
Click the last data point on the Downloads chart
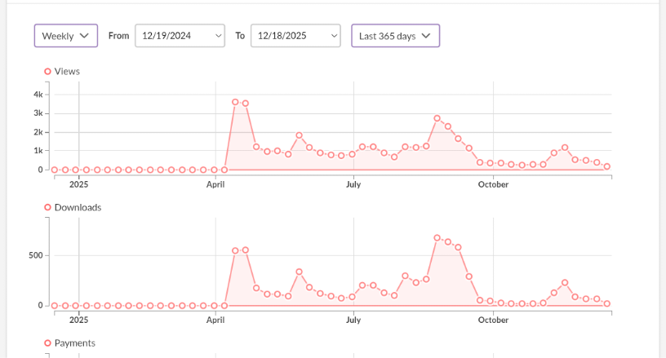(607, 303)
